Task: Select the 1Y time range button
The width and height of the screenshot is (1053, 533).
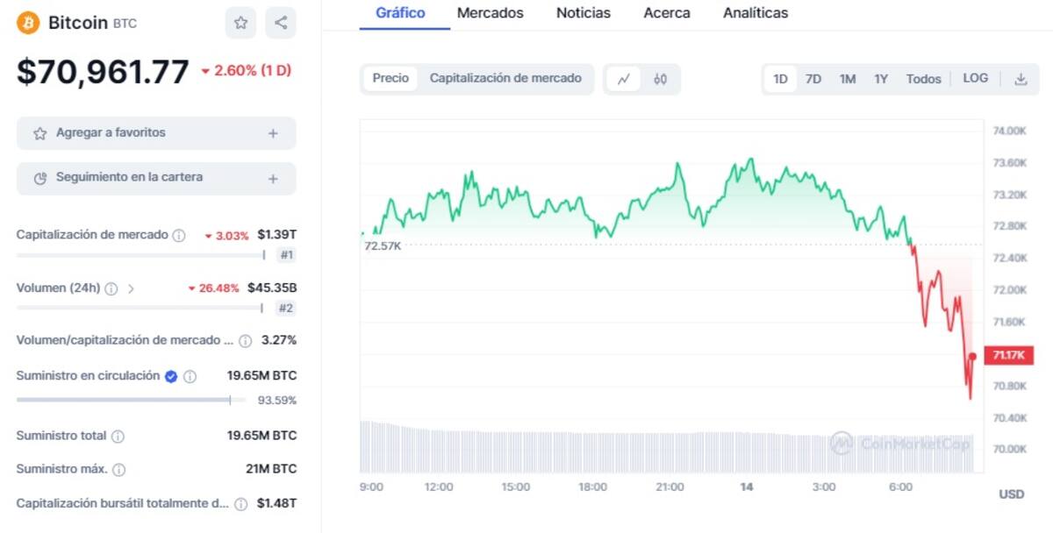Action: [x=881, y=79]
